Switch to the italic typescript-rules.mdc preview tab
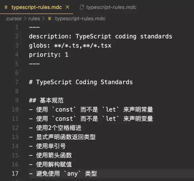194x181 pixels. click(111, 7)
